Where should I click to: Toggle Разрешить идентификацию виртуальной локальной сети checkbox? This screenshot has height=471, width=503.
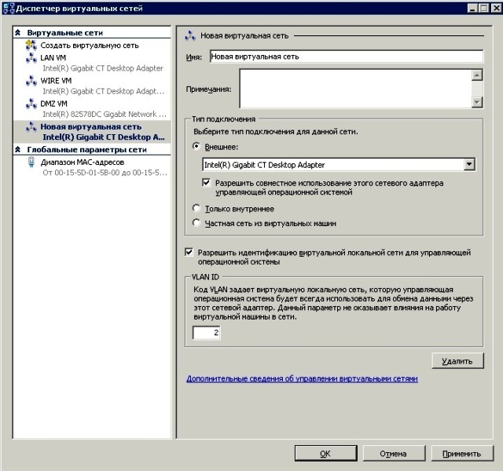tap(189, 252)
